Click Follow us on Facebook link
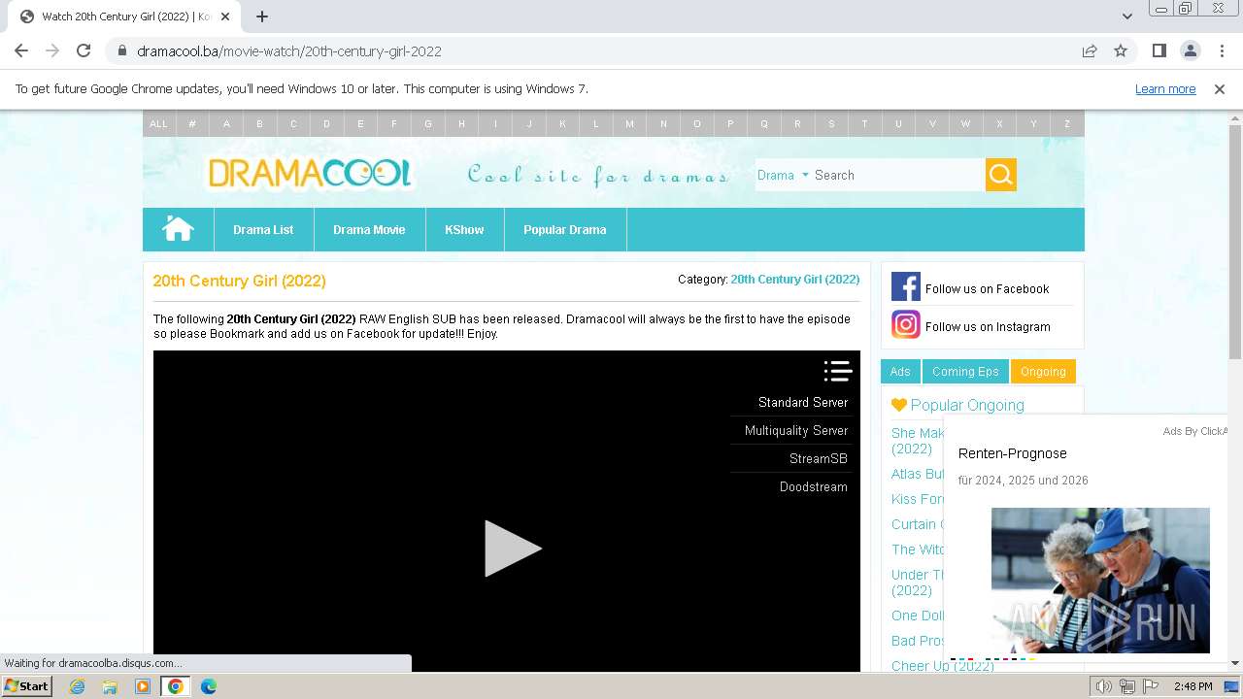1243x699 pixels. tap(987, 288)
